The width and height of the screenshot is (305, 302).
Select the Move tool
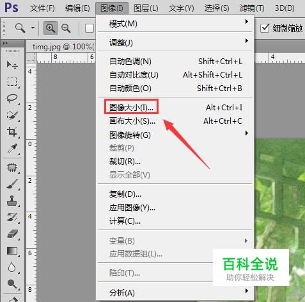click(x=12, y=65)
